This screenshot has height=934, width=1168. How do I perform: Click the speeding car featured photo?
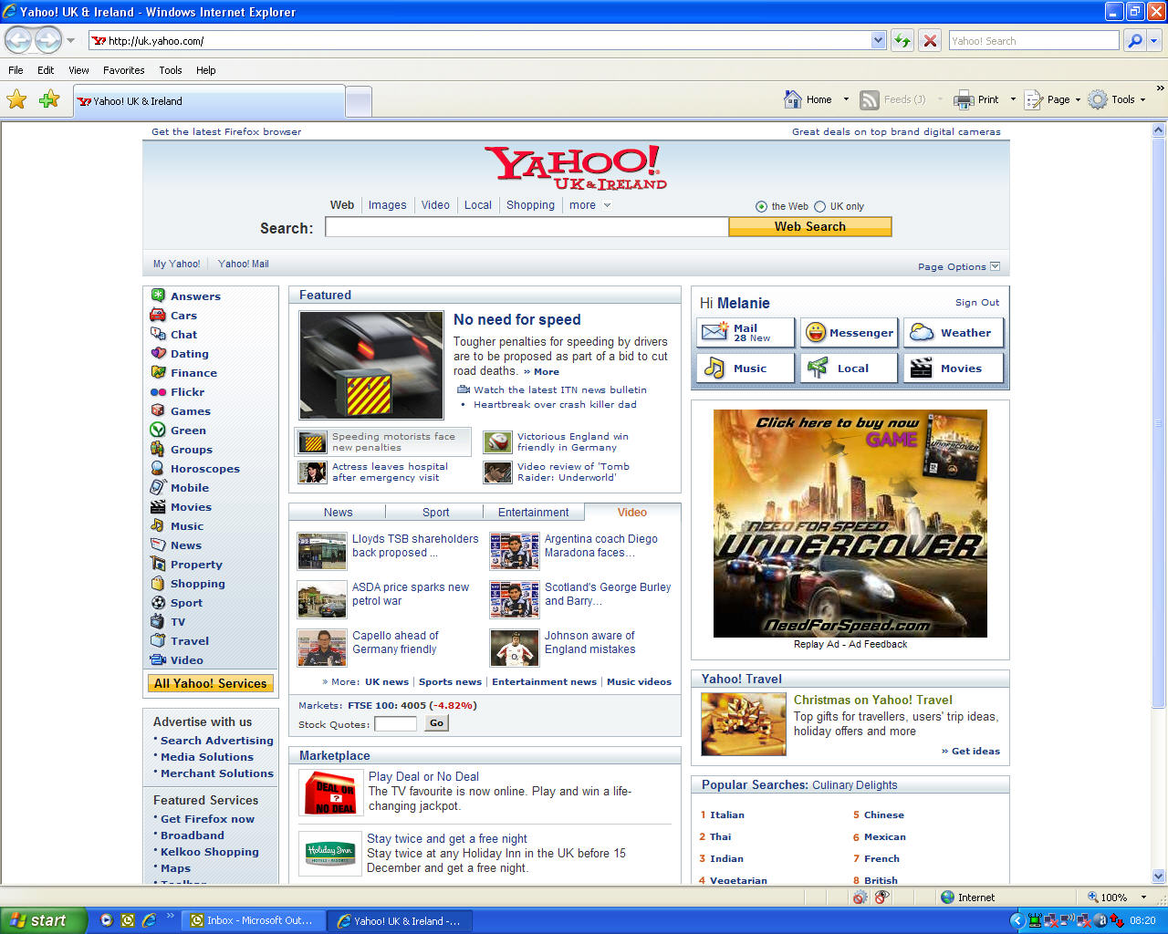(x=371, y=365)
